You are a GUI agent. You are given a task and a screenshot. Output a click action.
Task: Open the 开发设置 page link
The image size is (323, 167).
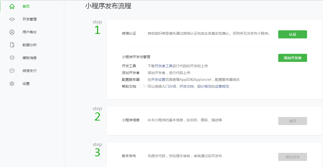coord(158,80)
